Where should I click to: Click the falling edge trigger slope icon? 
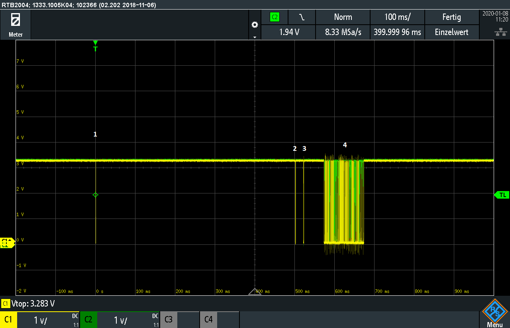302,17
